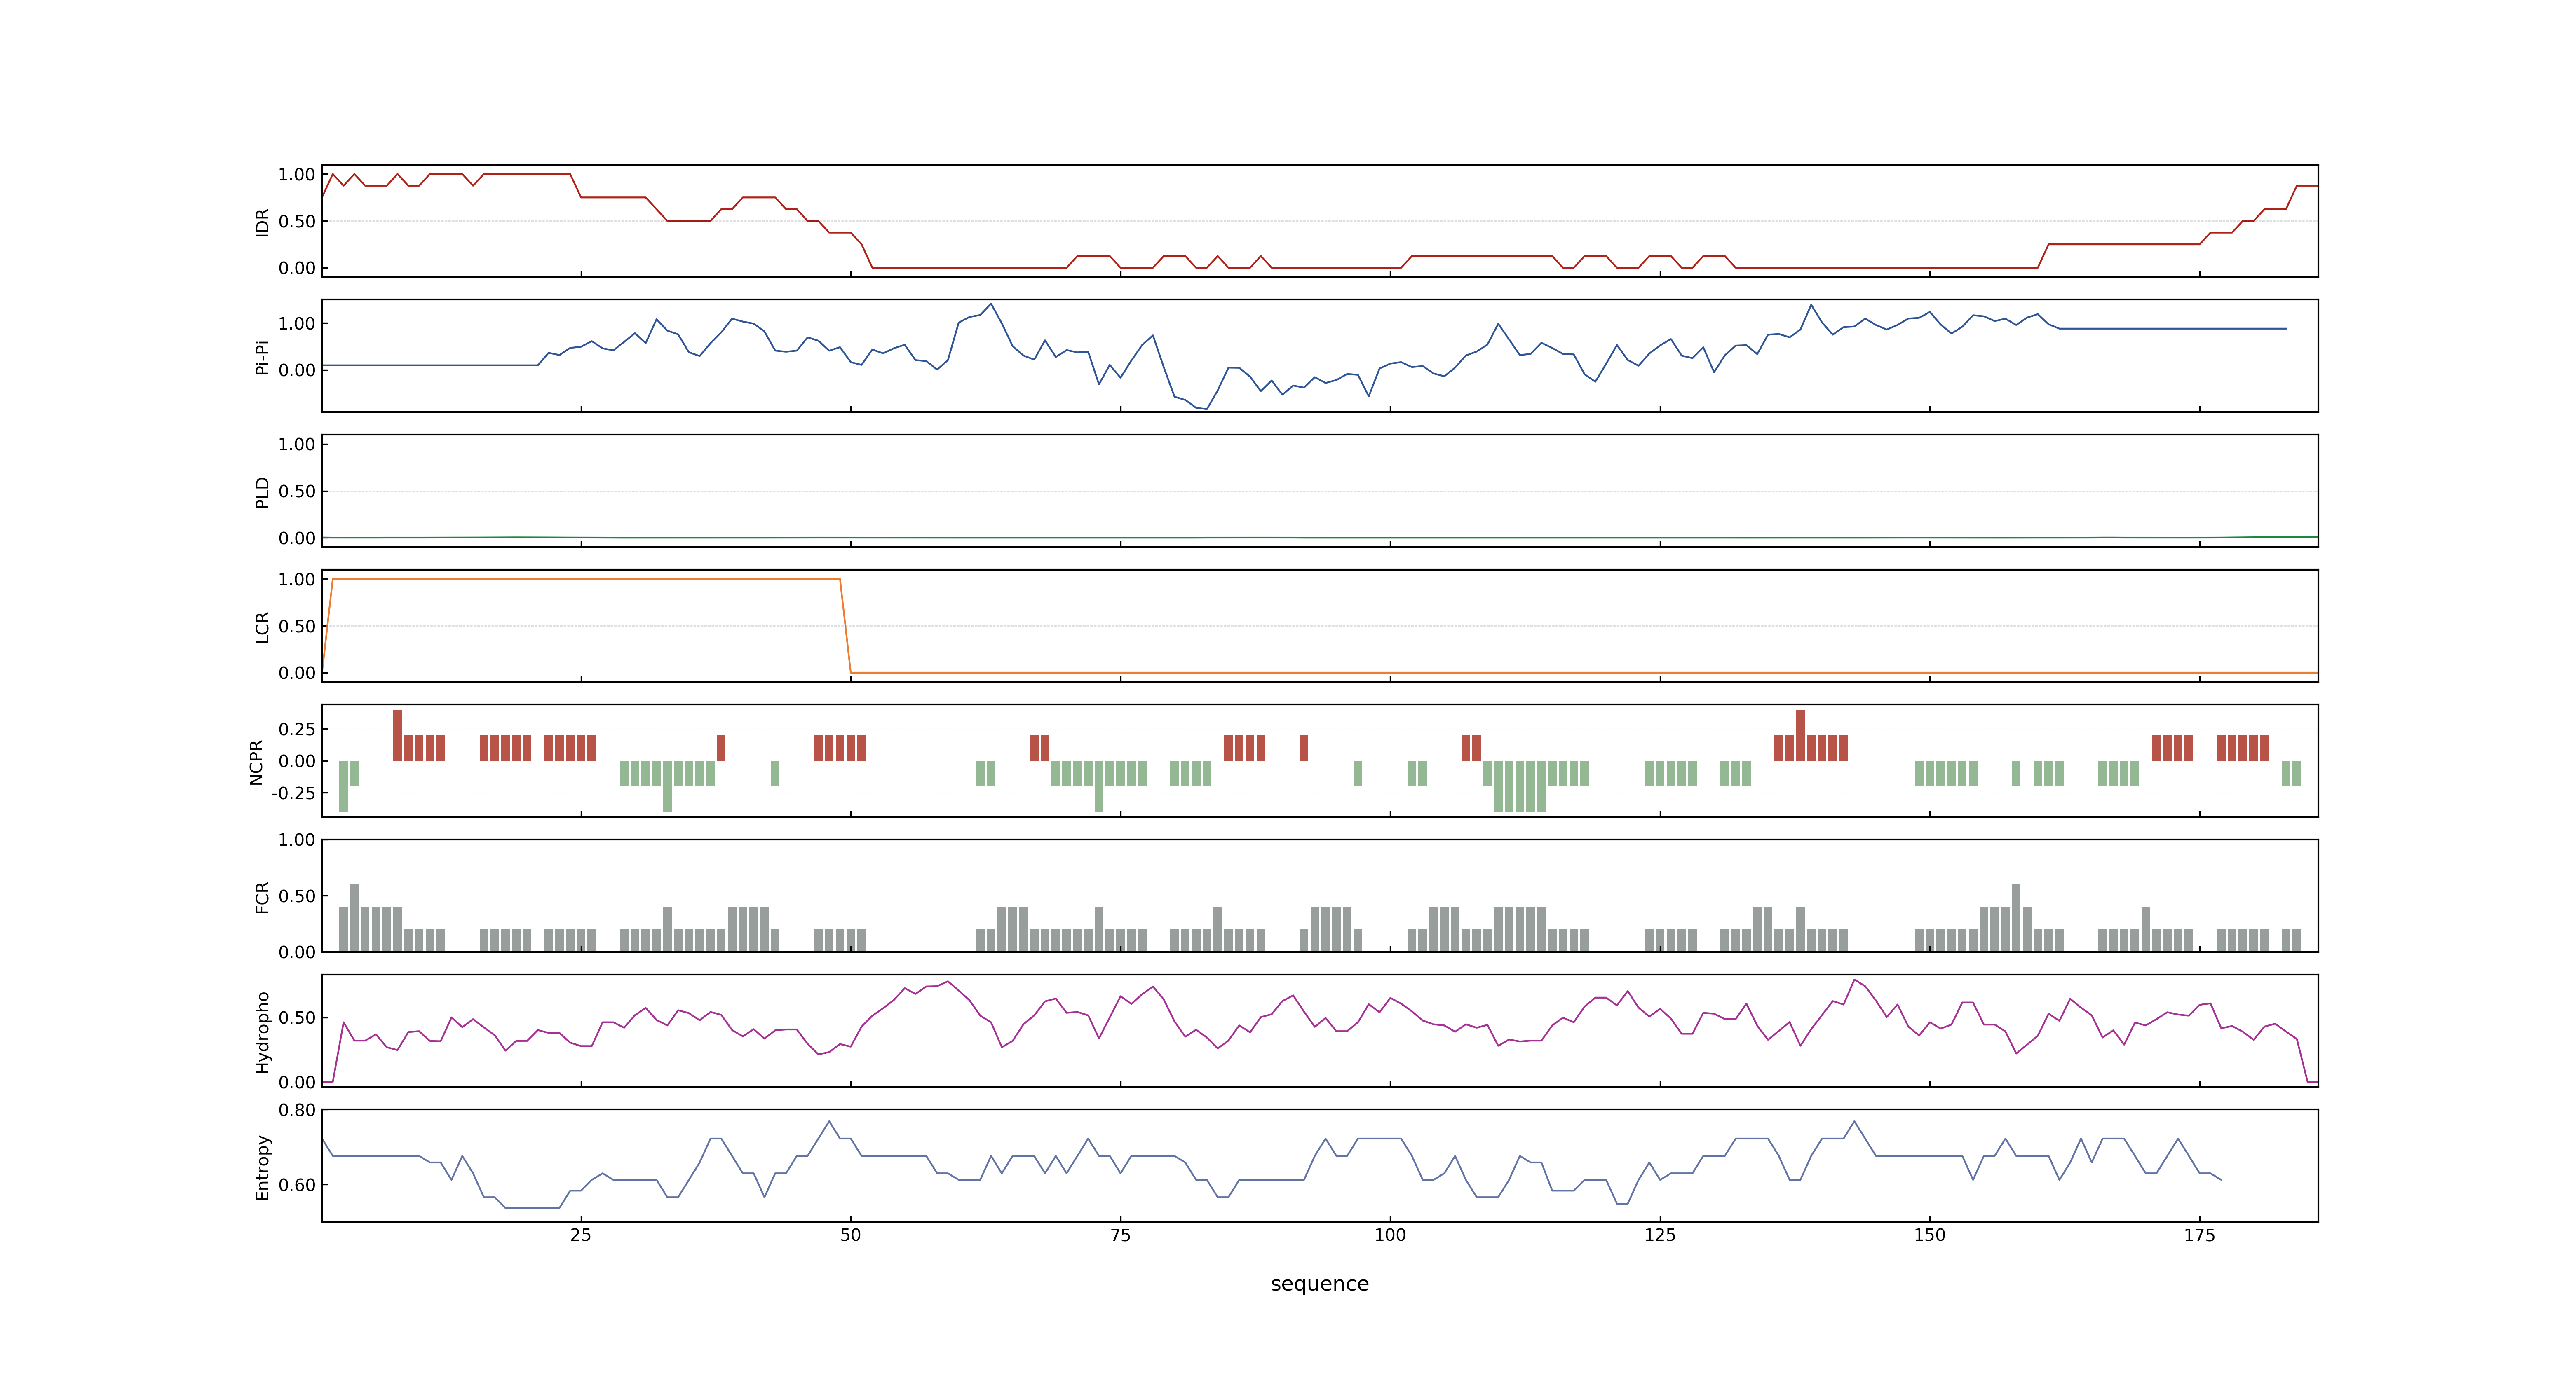Click the x-axis tick label 125

[x=1660, y=1235]
